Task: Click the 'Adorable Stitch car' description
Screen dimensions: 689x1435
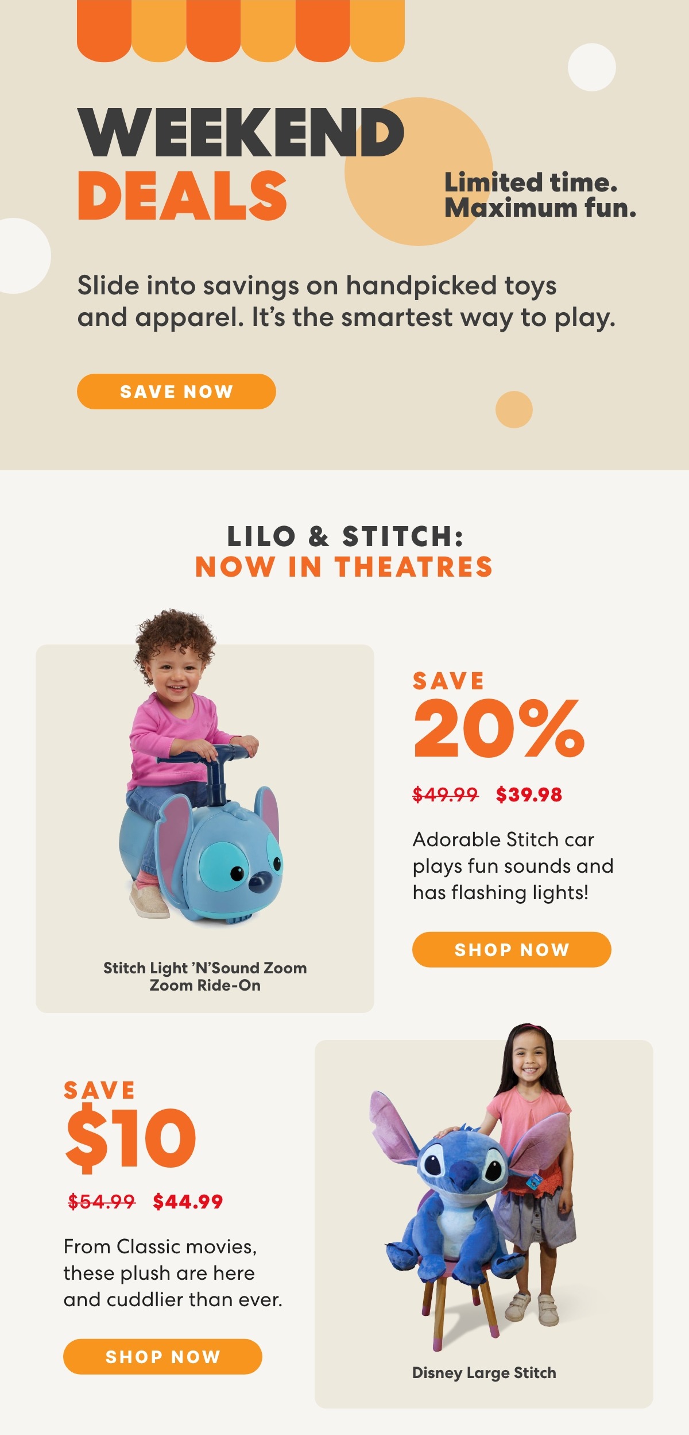Action: click(x=513, y=866)
